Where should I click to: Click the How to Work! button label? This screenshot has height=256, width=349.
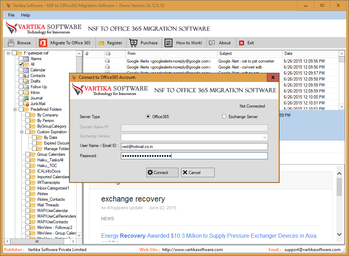[x=189, y=43]
